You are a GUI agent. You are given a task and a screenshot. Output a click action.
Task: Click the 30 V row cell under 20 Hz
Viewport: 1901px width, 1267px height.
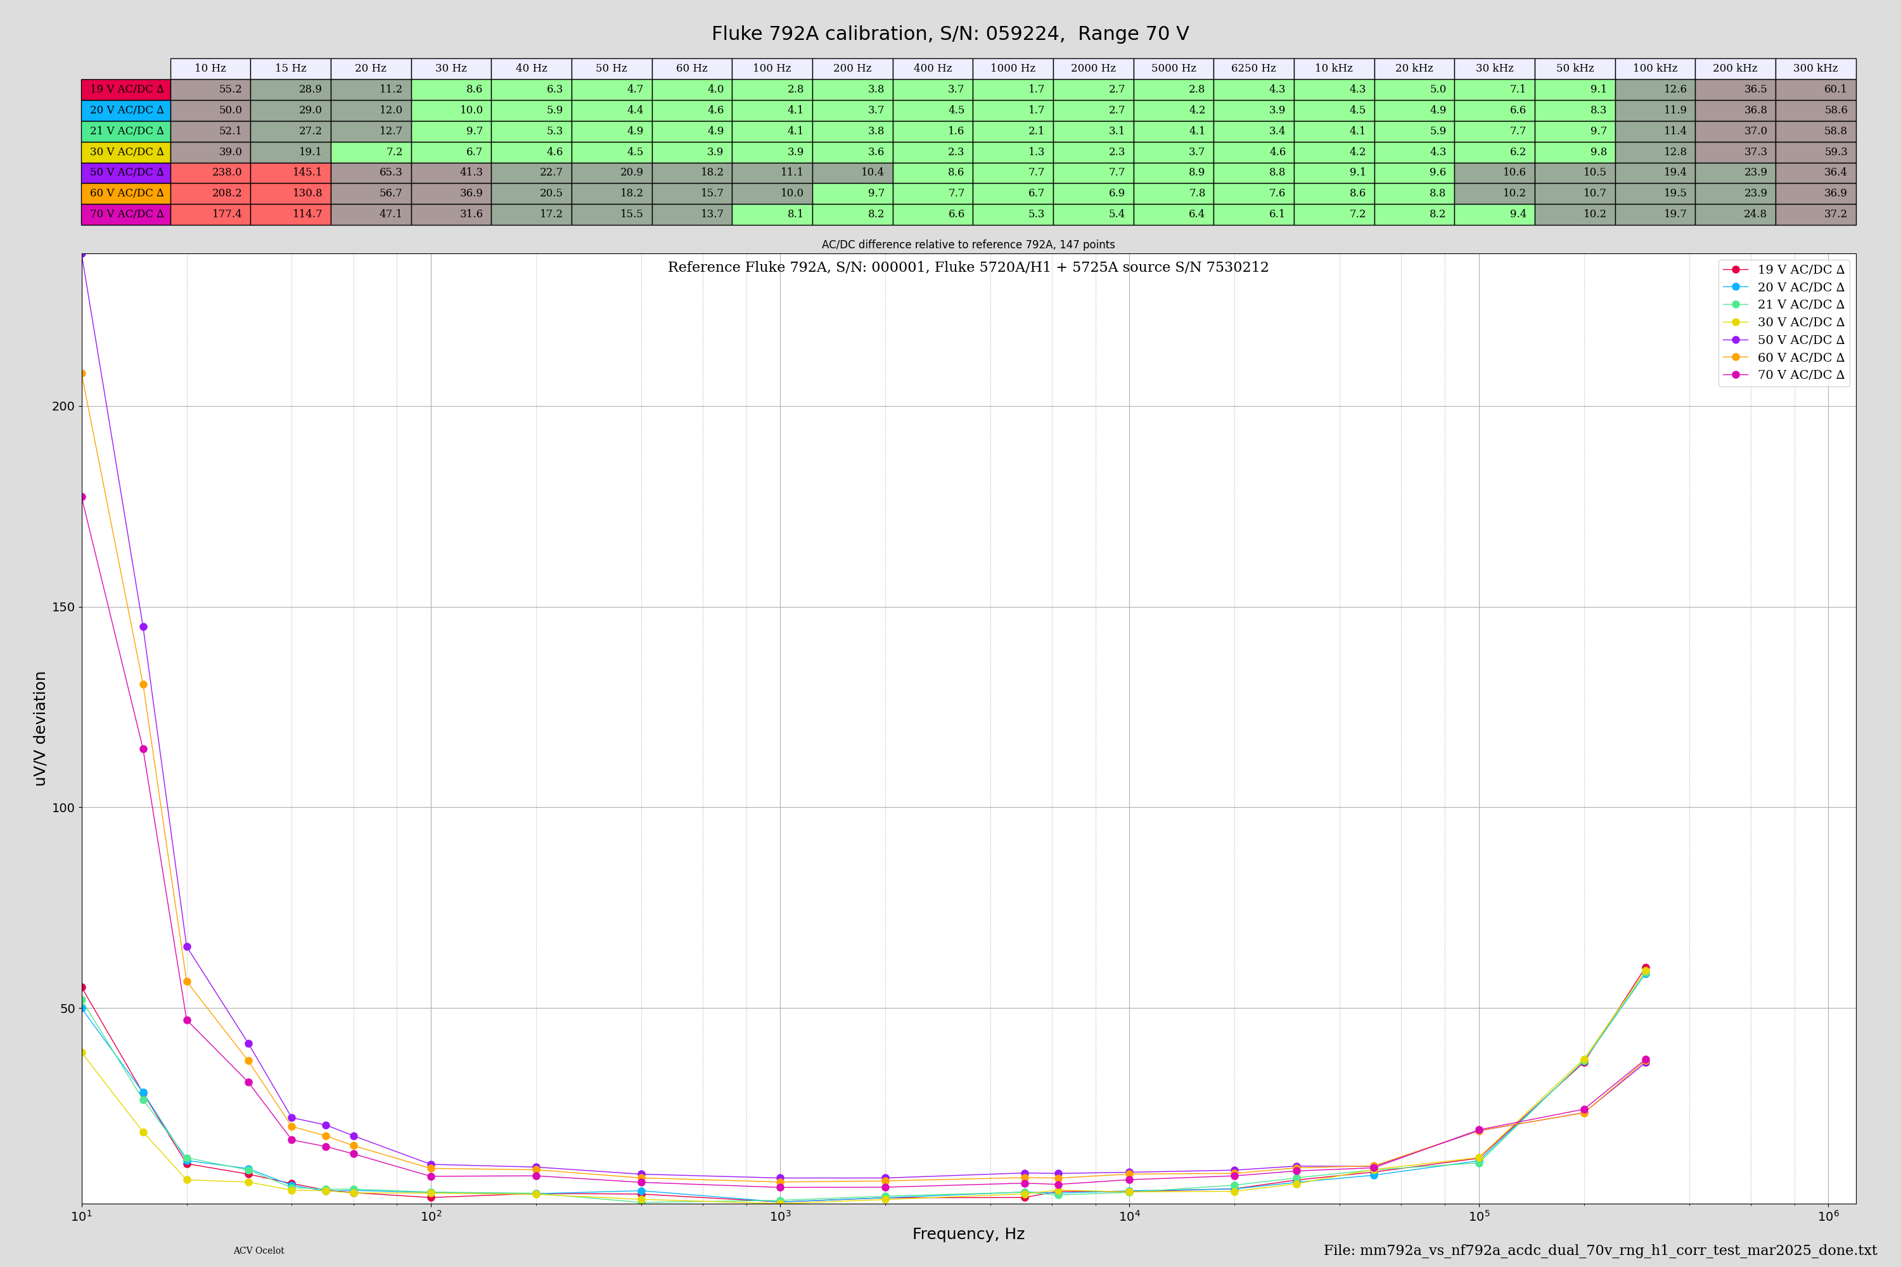pos(371,152)
